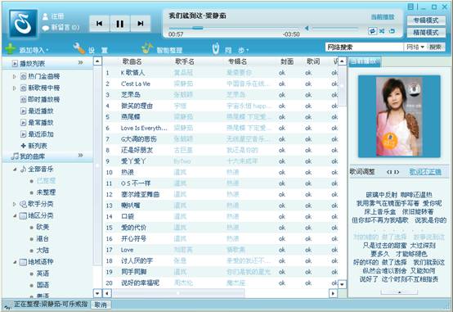Collapse the 我的曲库 section chevron
The image size is (453, 312).
pyautogui.click(x=81, y=156)
